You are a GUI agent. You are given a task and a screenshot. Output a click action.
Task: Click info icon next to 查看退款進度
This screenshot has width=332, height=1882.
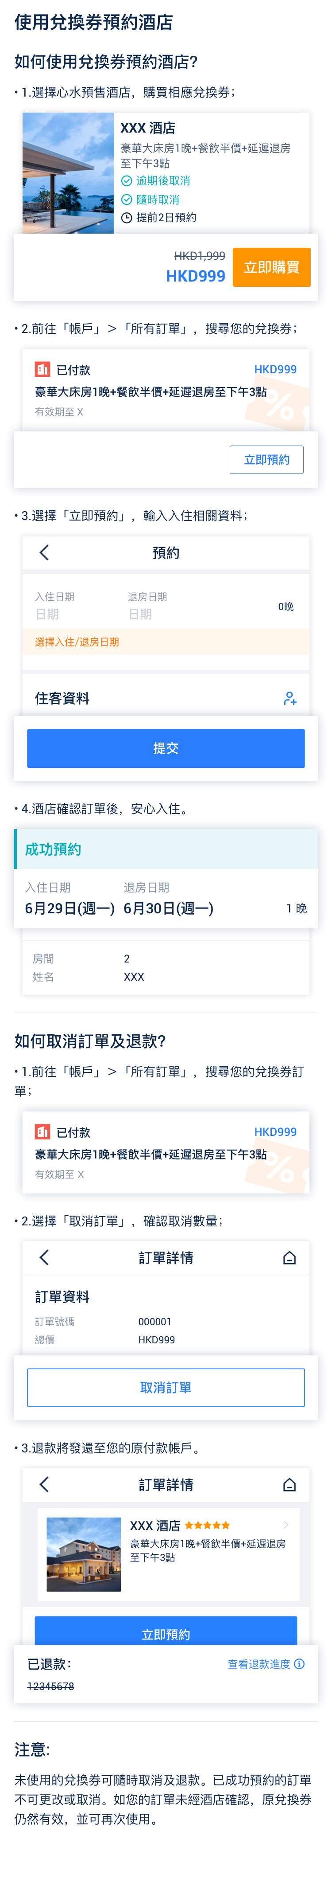pos(299,1663)
